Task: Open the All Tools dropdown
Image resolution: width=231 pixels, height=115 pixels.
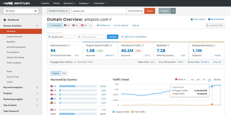Action: tap(21, 11)
